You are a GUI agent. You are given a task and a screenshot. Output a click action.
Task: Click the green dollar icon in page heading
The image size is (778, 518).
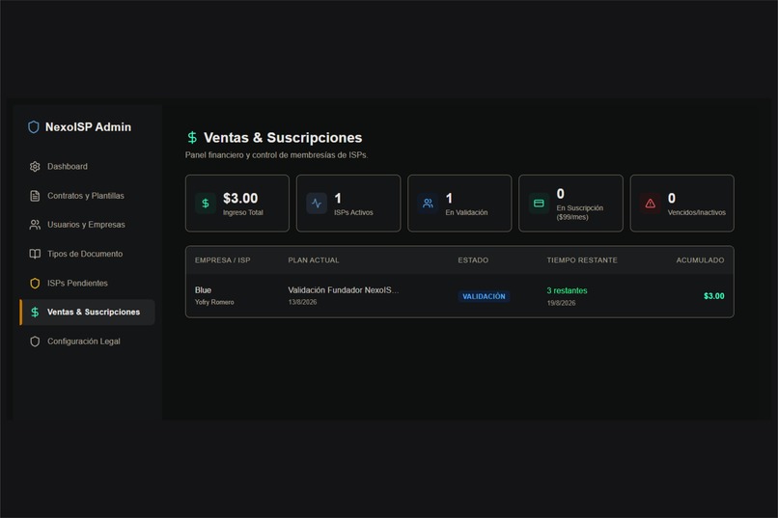[x=192, y=137]
